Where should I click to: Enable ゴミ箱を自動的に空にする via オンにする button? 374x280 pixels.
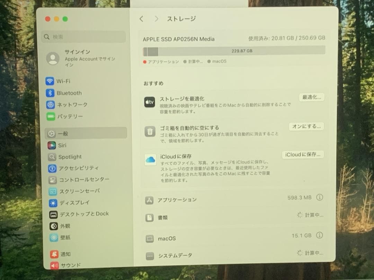[x=306, y=127]
